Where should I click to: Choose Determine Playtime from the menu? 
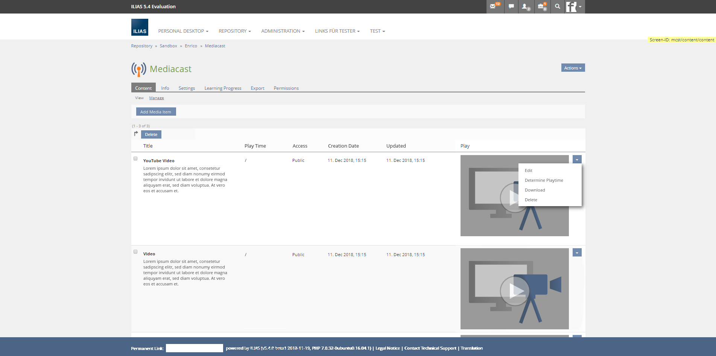tap(544, 180)
